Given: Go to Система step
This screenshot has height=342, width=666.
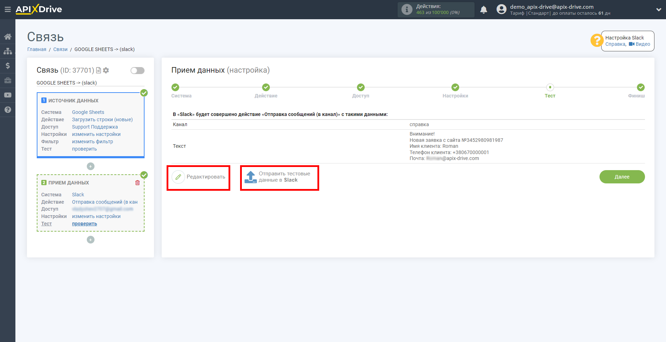Looking at the screenshot, I should (175, 87).
